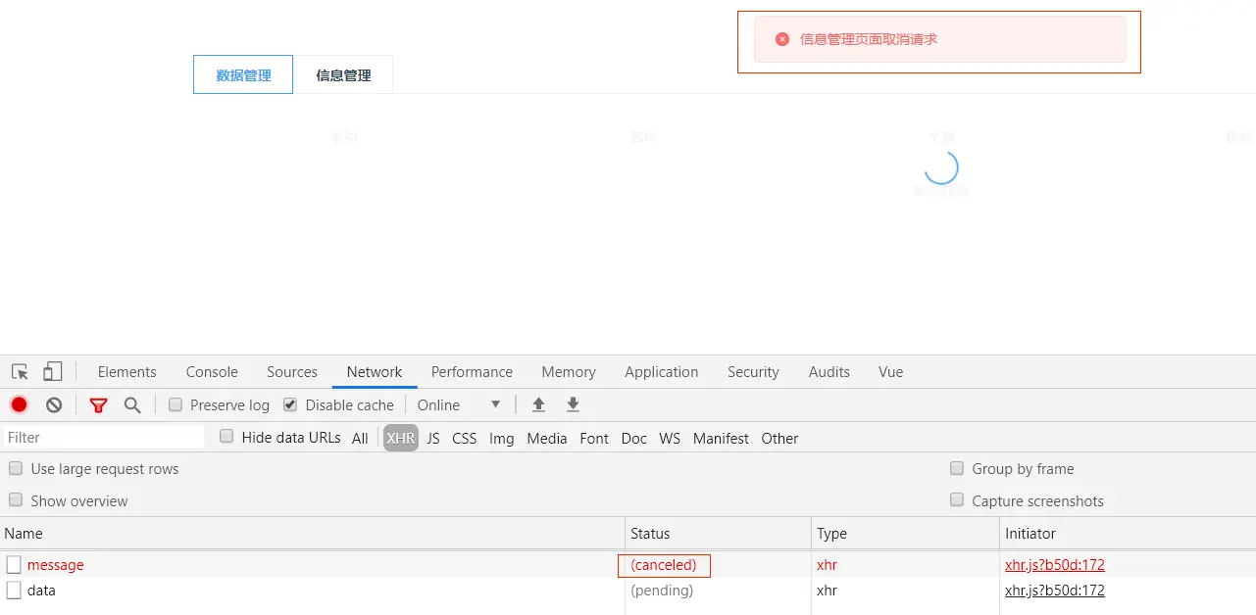Uncheck Disable cache
The image size is (1256, 615).
(290, 404)
